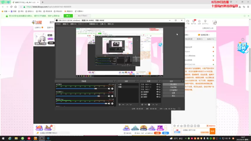Viewport: 251px width, 141px height.
Task: Move scene down in OBS scenes list
Action: [131, 105]
